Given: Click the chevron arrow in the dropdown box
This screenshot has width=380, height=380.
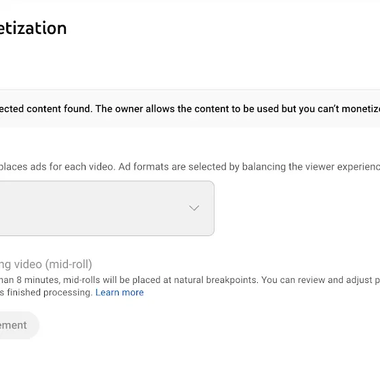Looking at the screenshot, I should click(x=194, y=208).
